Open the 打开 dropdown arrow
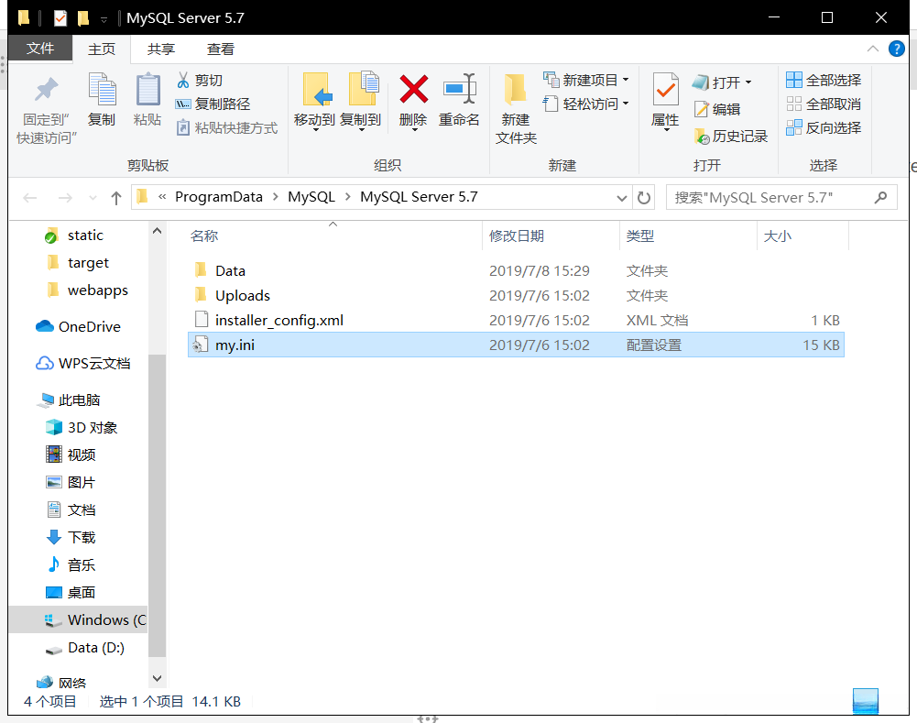Image resolution: width=917 pixels, height=723 pixels. [748, 82]
